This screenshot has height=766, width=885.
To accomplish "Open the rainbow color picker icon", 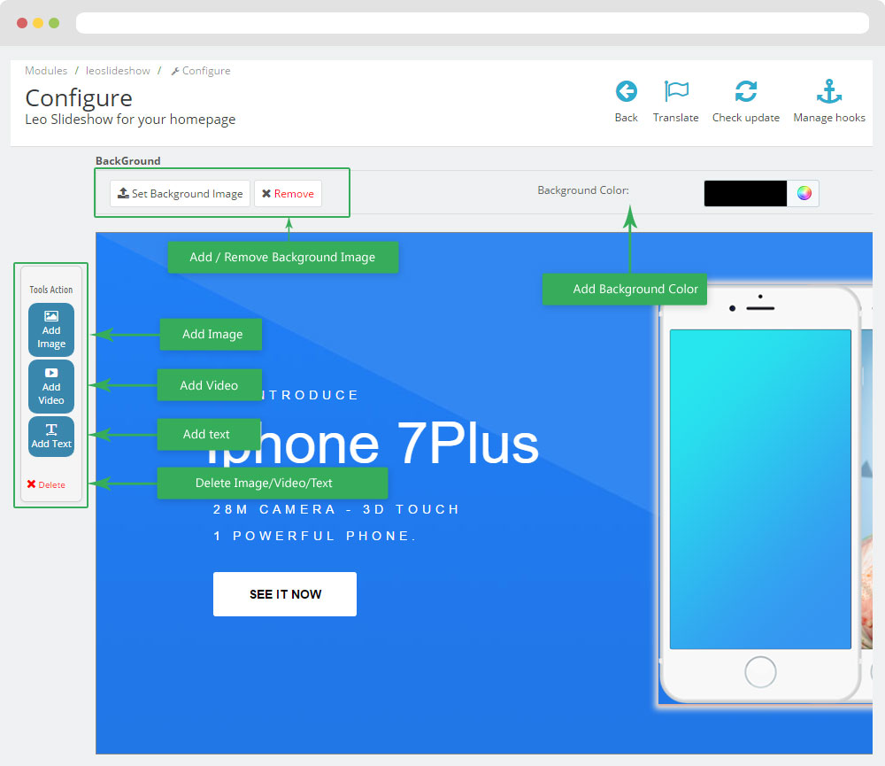I will 804,193.
